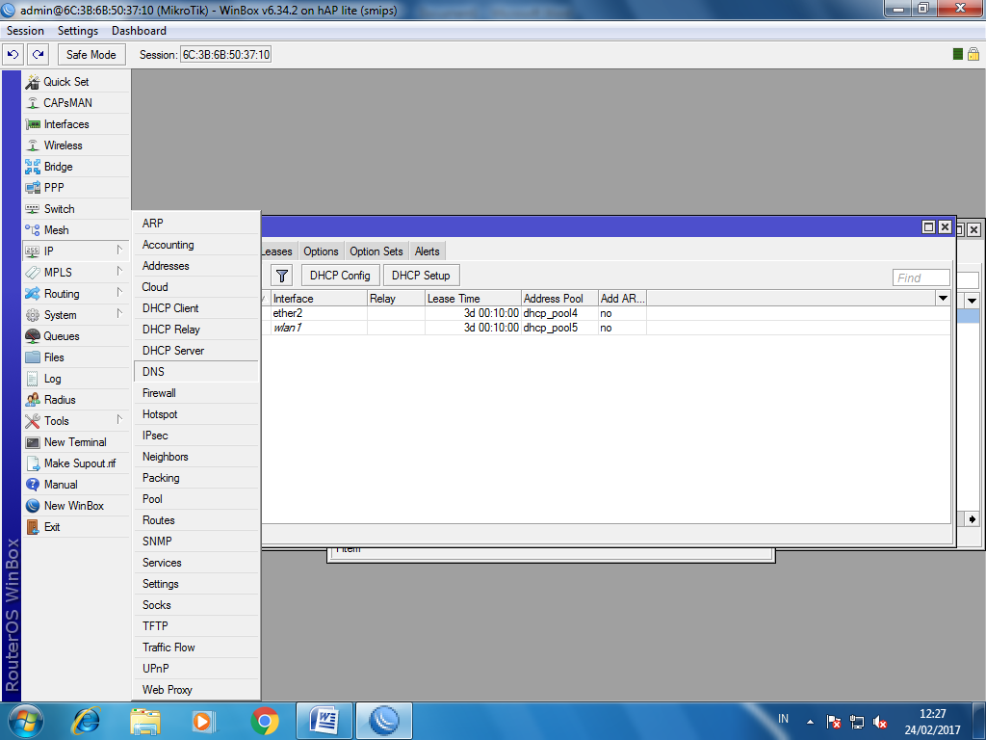Click the Find search field
The image size is (986, 740).
[921, 277]
